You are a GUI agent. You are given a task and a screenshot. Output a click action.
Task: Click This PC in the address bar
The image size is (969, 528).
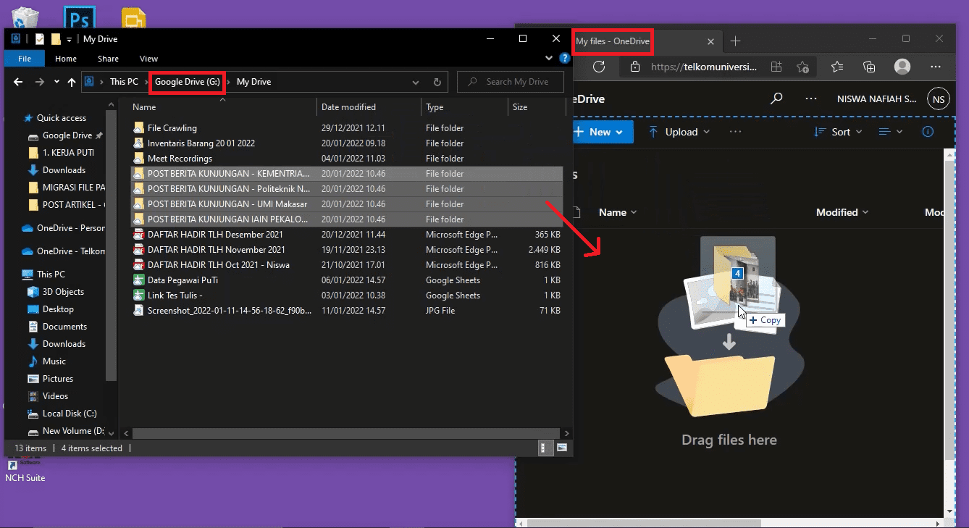click(x=124, y=82)
